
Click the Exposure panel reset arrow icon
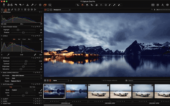(38, 58)
